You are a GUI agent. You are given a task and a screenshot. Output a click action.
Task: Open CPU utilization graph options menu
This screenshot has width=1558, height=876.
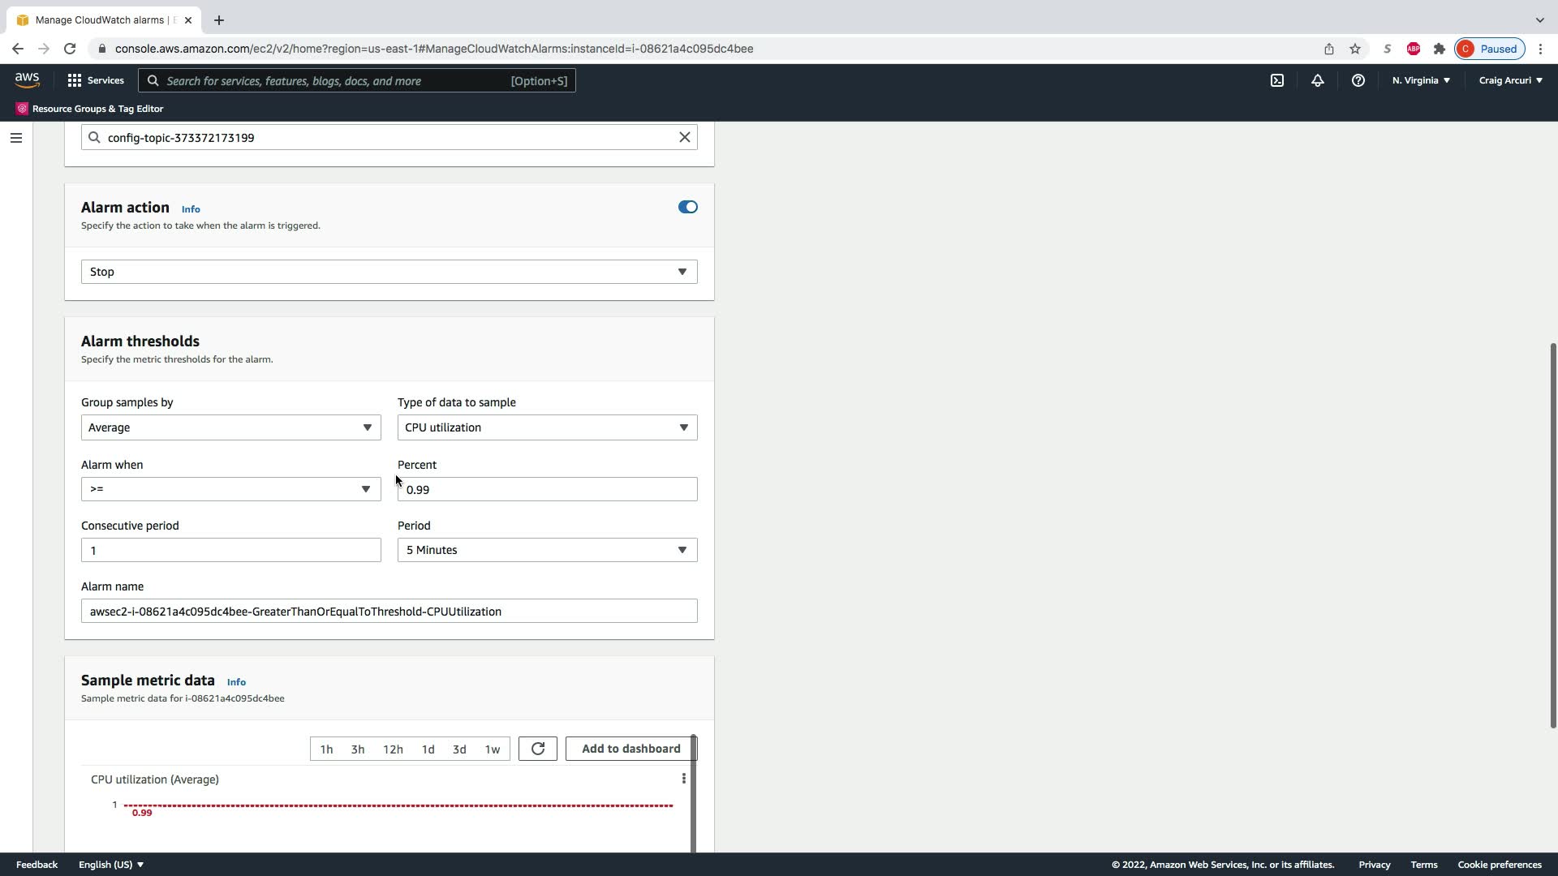[x=683, y=779]
